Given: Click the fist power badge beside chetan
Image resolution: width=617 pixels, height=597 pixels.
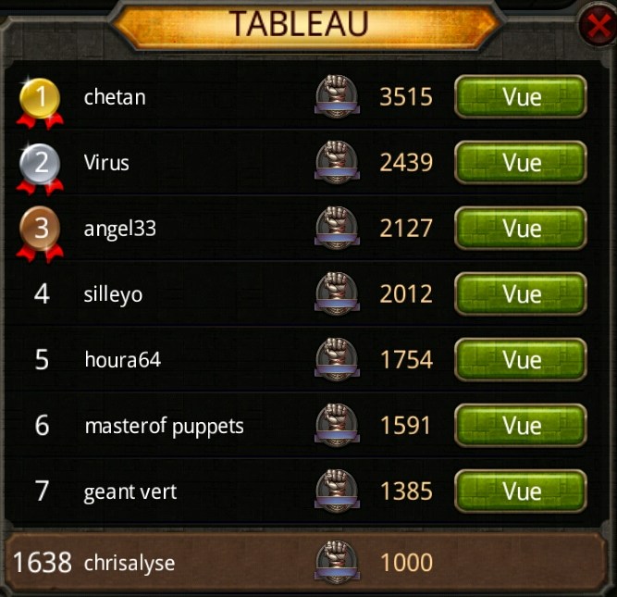Looking at the screenshot, I should pyautogui.click(x=337, y=96).
